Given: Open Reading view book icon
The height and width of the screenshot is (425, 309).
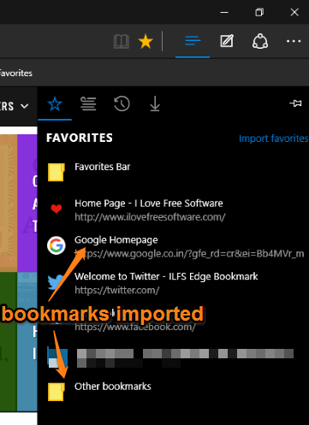Looking at the screenshot, I should (x=122, y=42).
